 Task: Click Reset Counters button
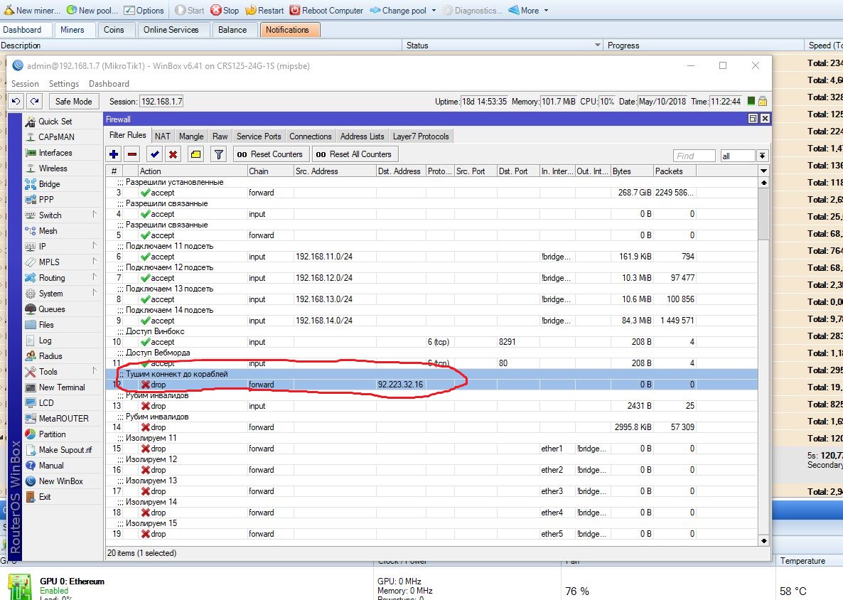pyautogui.click(x=270, y=154)
